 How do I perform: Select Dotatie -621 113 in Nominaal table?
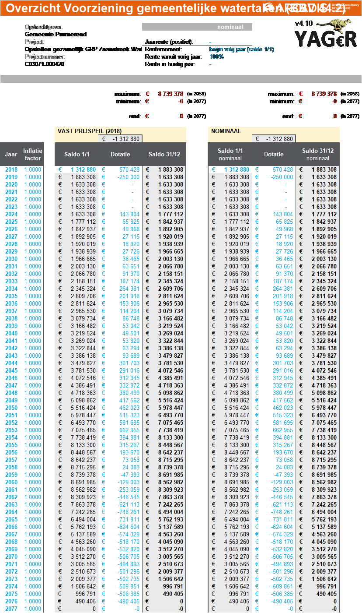click(x=282, y=504)
